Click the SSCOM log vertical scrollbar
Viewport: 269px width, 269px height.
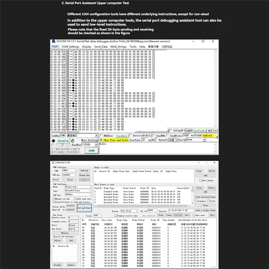click(x=216, y=88)
